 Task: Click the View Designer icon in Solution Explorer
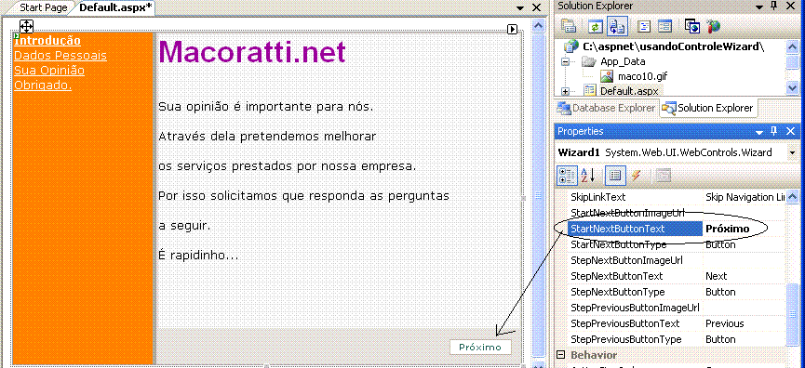(665, 26)
